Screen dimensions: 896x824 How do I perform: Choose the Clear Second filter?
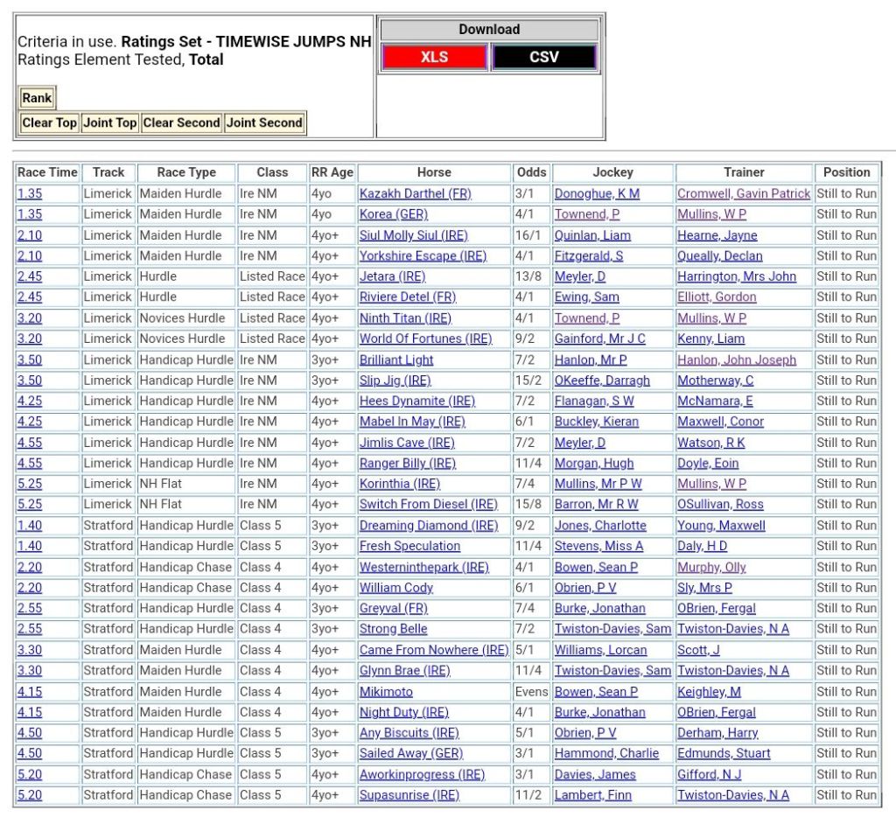click(181, 123)
